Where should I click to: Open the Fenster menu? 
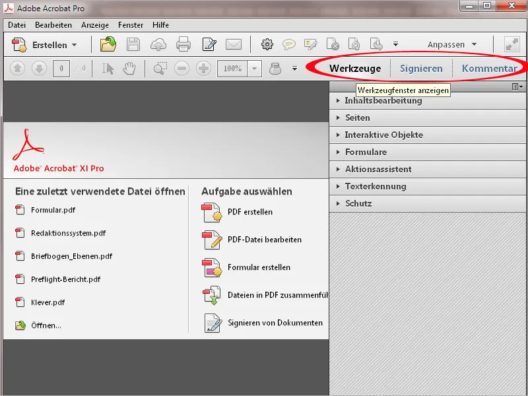131,25
